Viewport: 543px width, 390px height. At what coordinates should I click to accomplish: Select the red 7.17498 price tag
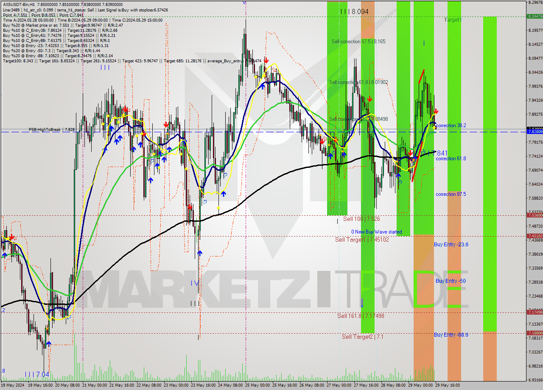coord(535,312)
